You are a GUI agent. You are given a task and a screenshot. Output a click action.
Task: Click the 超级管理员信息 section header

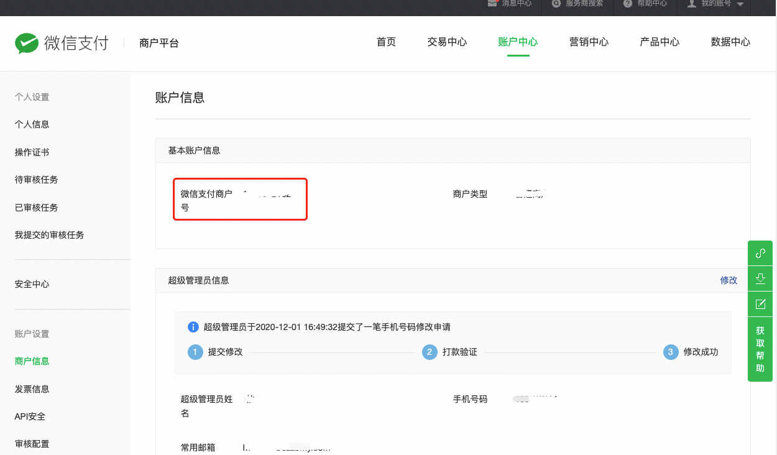click(x=199, y=280)
